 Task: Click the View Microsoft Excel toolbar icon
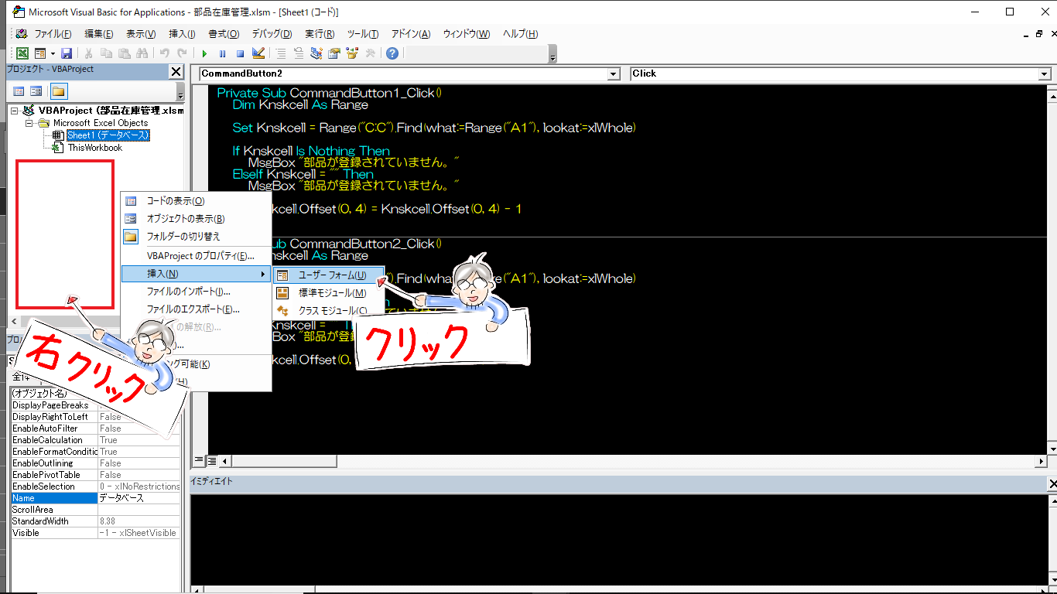coord(22,53)
